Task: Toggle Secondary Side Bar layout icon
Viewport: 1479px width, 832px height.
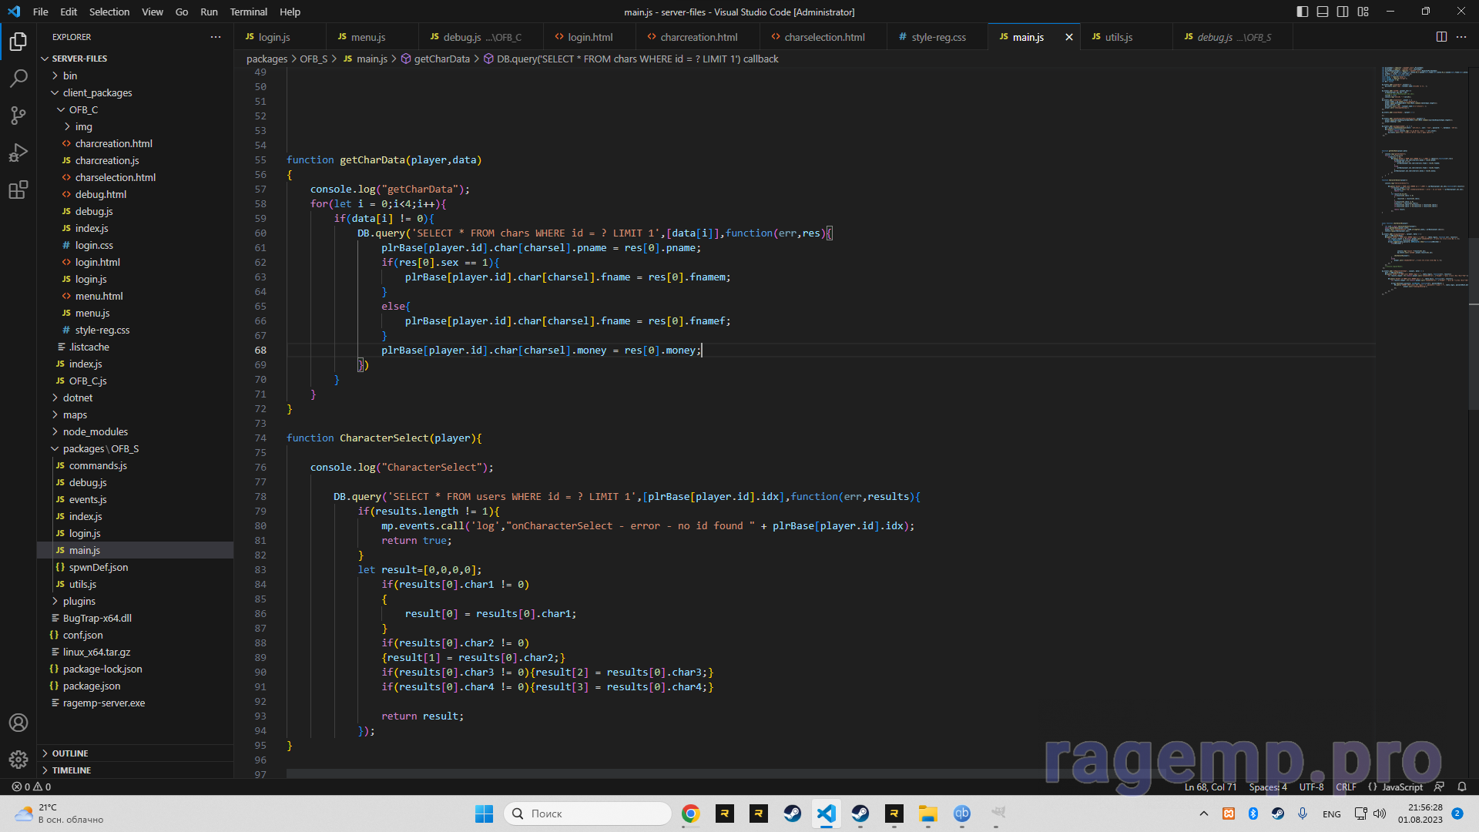Action: pyautogui.click(x=1343, y=12)
